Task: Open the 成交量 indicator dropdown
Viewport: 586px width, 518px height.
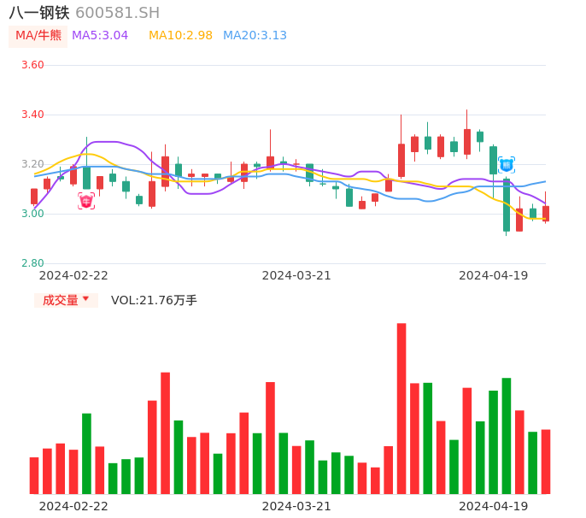Action: [66, 300]
